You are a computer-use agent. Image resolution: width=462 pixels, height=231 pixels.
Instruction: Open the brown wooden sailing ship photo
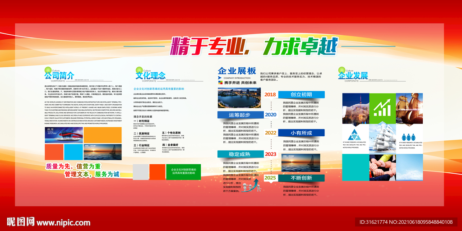(409, 108)
